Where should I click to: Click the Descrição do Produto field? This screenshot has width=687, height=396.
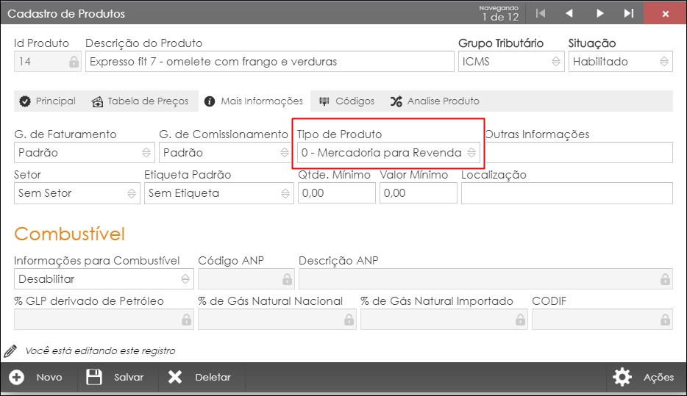(269, 62)
